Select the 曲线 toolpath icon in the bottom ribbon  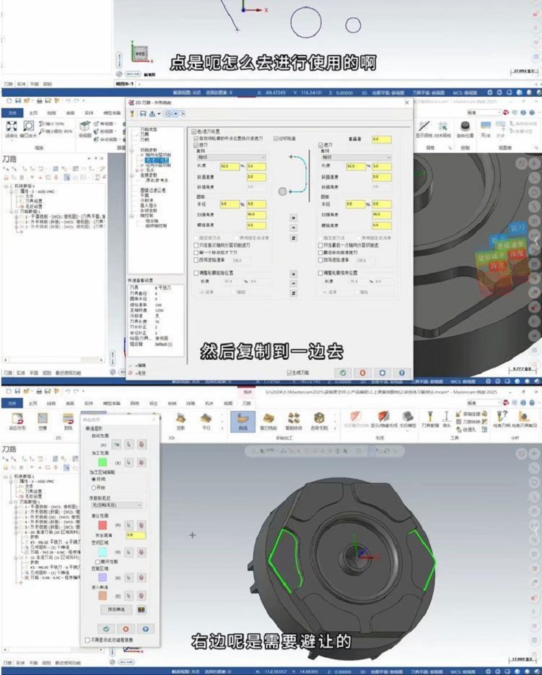coord(242,421)
